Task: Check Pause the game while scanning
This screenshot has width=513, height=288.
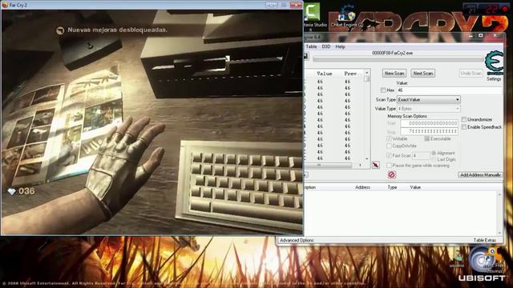Action: [x=389, y=166]
